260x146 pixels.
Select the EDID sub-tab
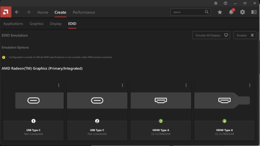72,24
